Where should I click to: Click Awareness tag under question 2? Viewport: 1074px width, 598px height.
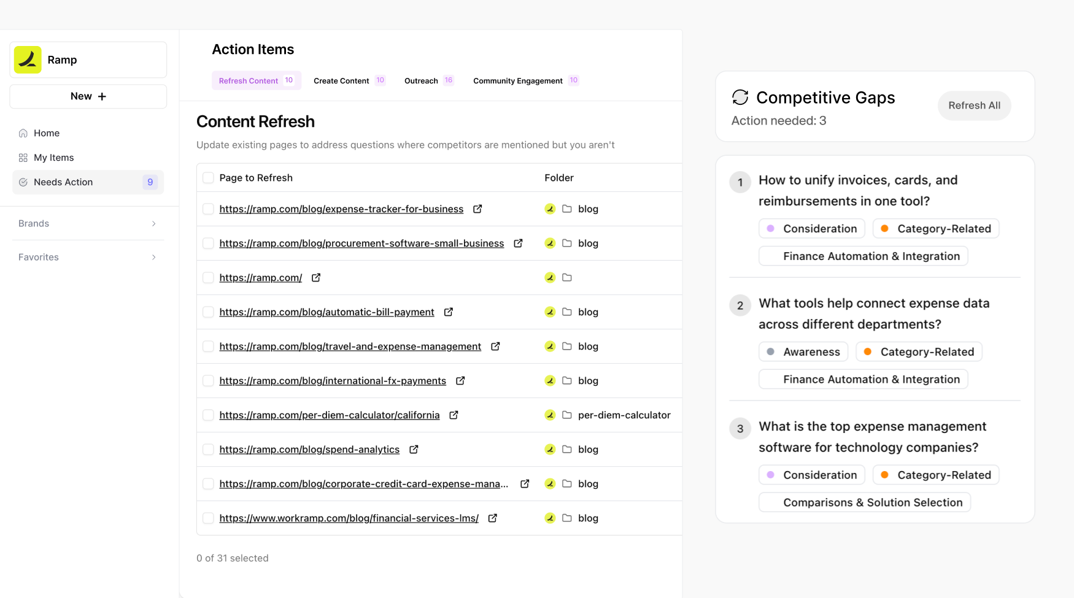803,352
